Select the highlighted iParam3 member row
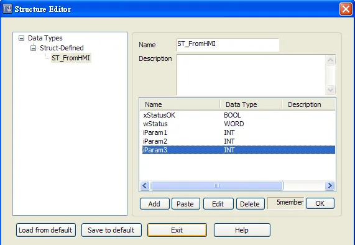Screen dimensions: 355x245 point(239,150)
